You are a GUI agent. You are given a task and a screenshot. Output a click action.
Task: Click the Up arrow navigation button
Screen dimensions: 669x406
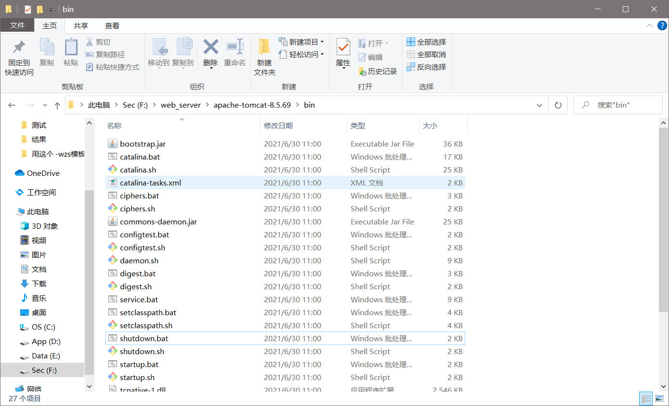pyautogui.click(x=57, y=105)
